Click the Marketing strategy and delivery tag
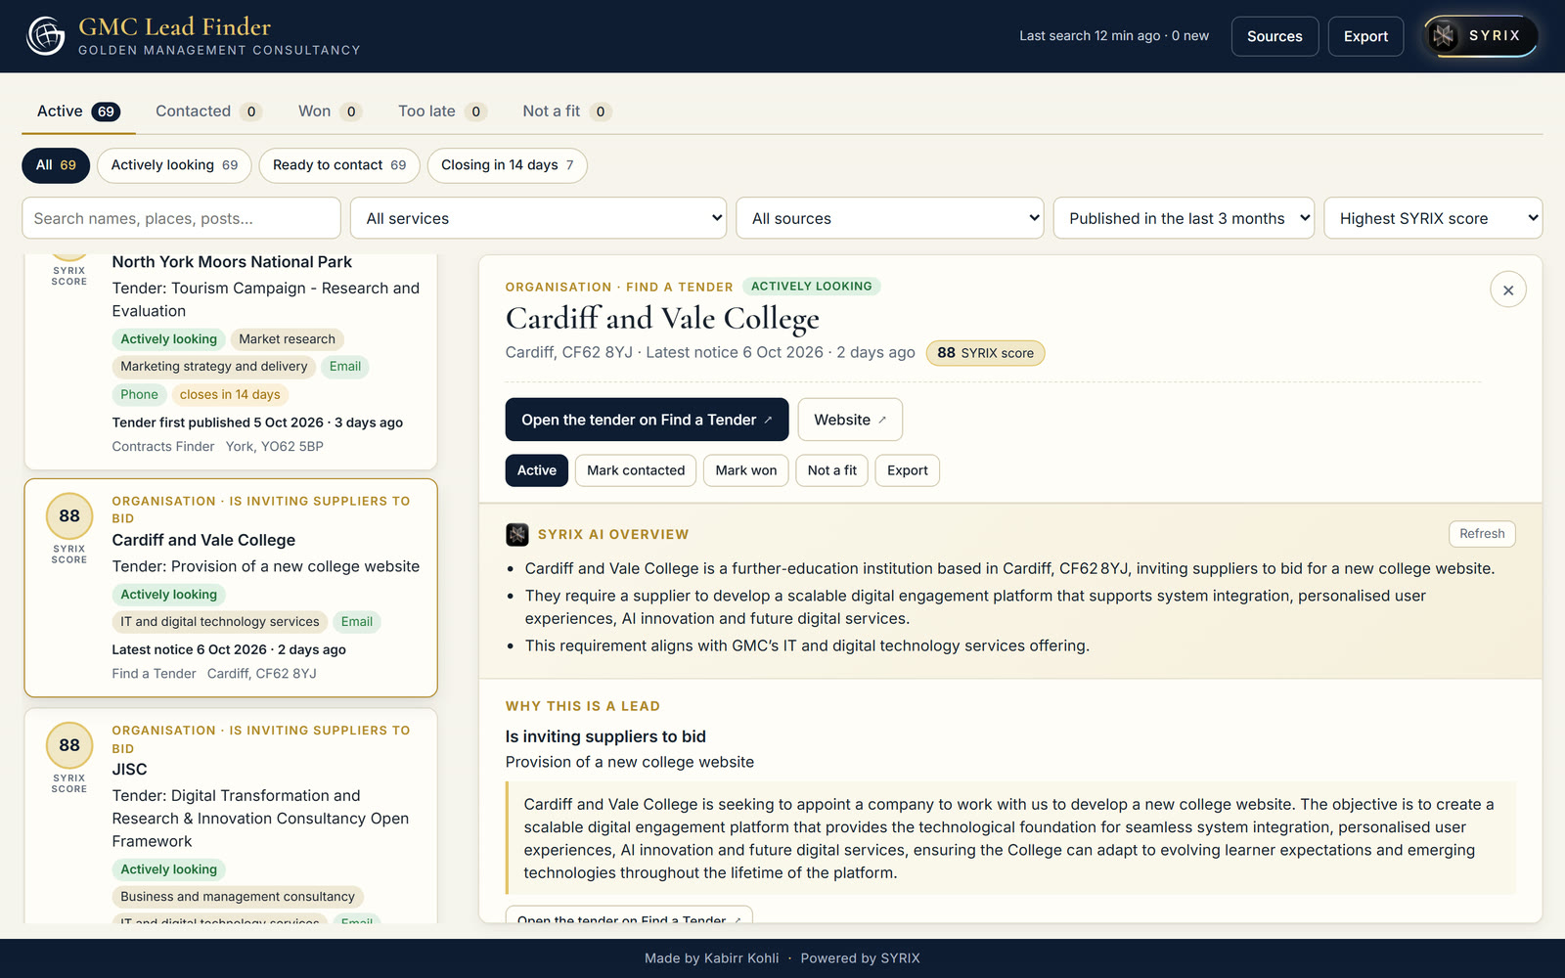This screenshot has width=1565, height=978. pos(214,367)
